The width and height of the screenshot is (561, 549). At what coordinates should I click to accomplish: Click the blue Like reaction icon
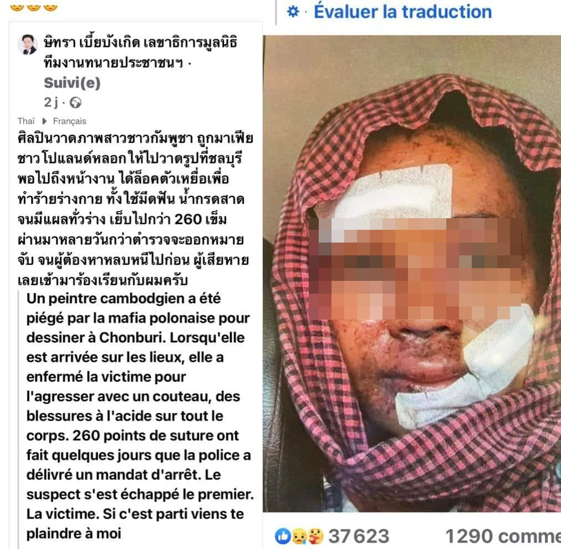pos(283,536)
